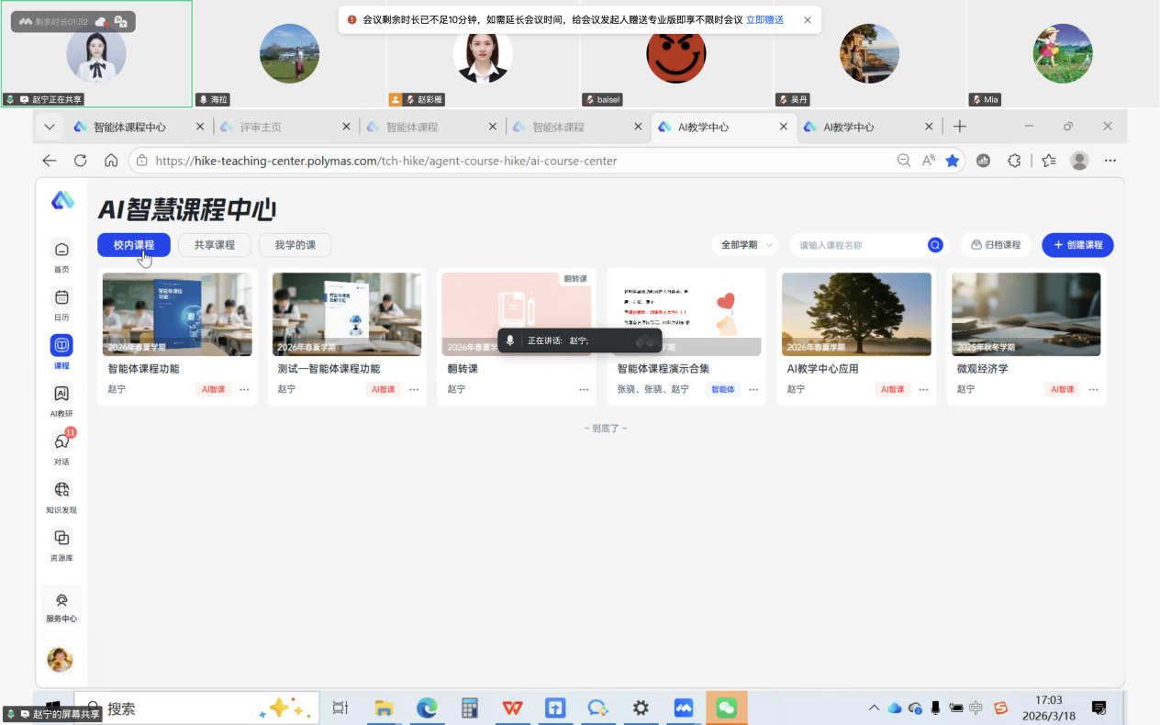The width and height of the screenshot is (1160, 725).
Task: Favorite this page with the star icon
Action: tap(953, 161)
